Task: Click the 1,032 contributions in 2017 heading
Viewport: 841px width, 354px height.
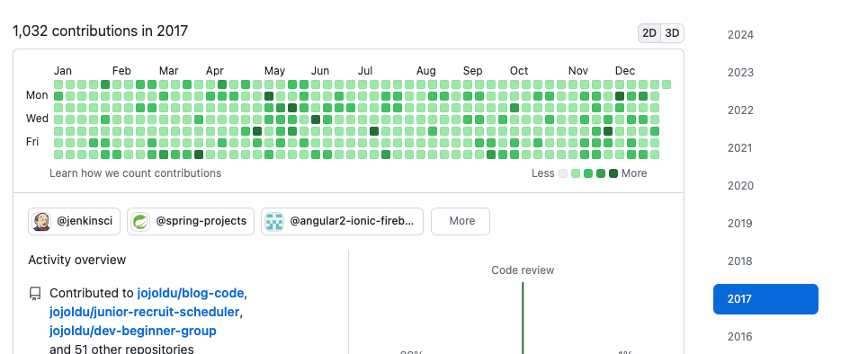Action: tap(101, 31)
